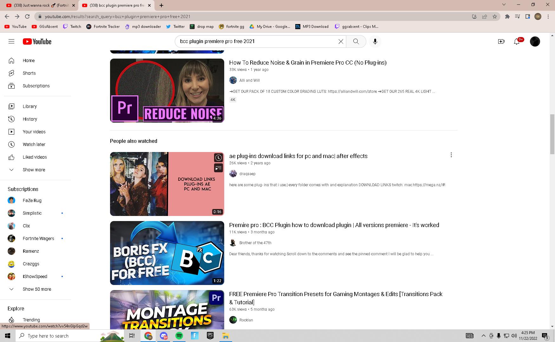This screenshot has width=555, height=342.
Task: Open Spotify from the taskbar
Action: pos(179,336)
